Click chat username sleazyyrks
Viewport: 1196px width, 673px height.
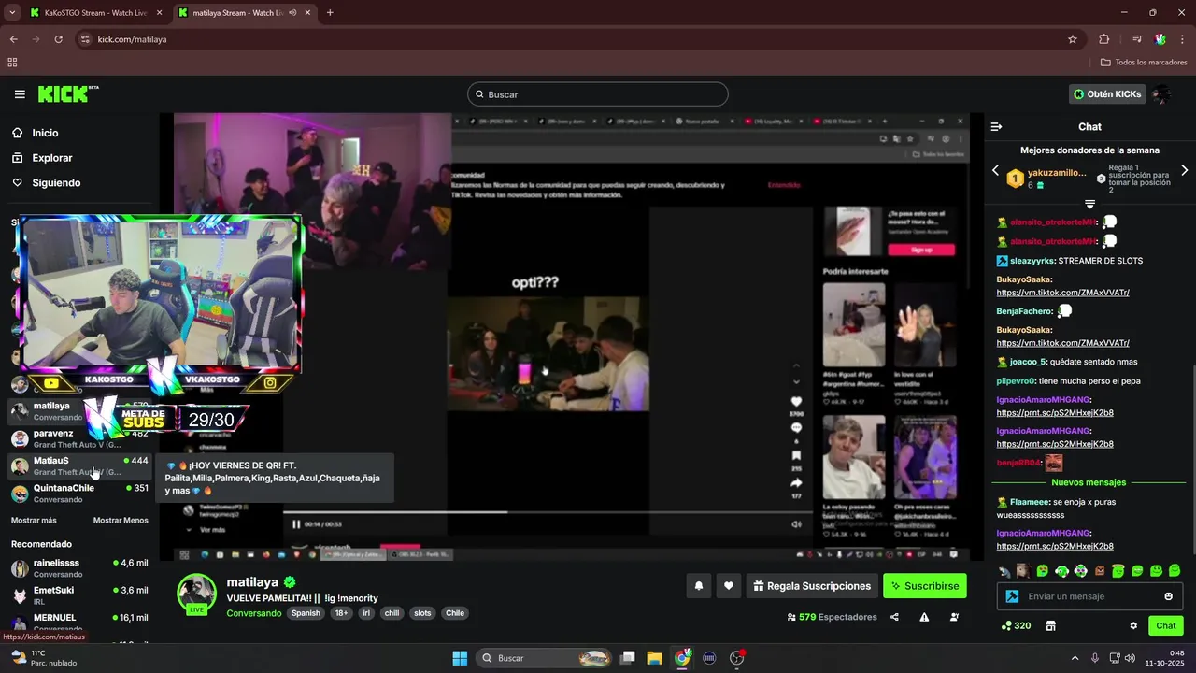click(1032, 261)
